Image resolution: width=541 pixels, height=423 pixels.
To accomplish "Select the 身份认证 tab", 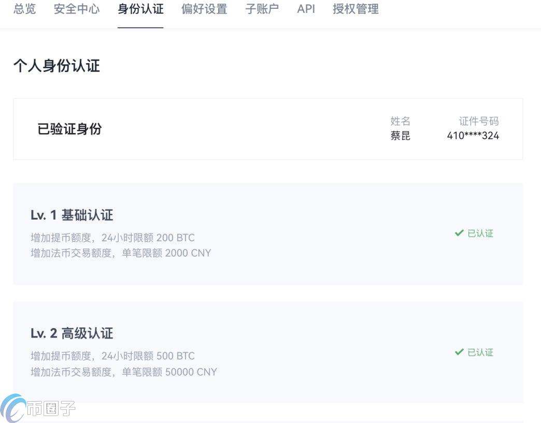I will [x=140, y=9].
